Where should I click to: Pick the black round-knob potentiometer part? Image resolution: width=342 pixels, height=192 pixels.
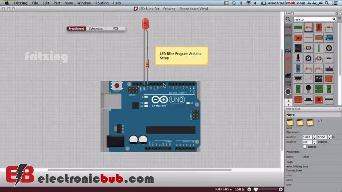[x=308, y=89]
